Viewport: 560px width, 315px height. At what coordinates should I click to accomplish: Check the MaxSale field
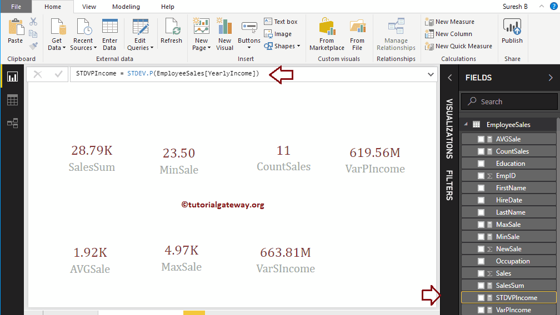click(481, 225)
